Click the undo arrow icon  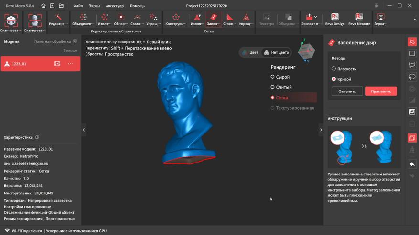pos(412,164)
